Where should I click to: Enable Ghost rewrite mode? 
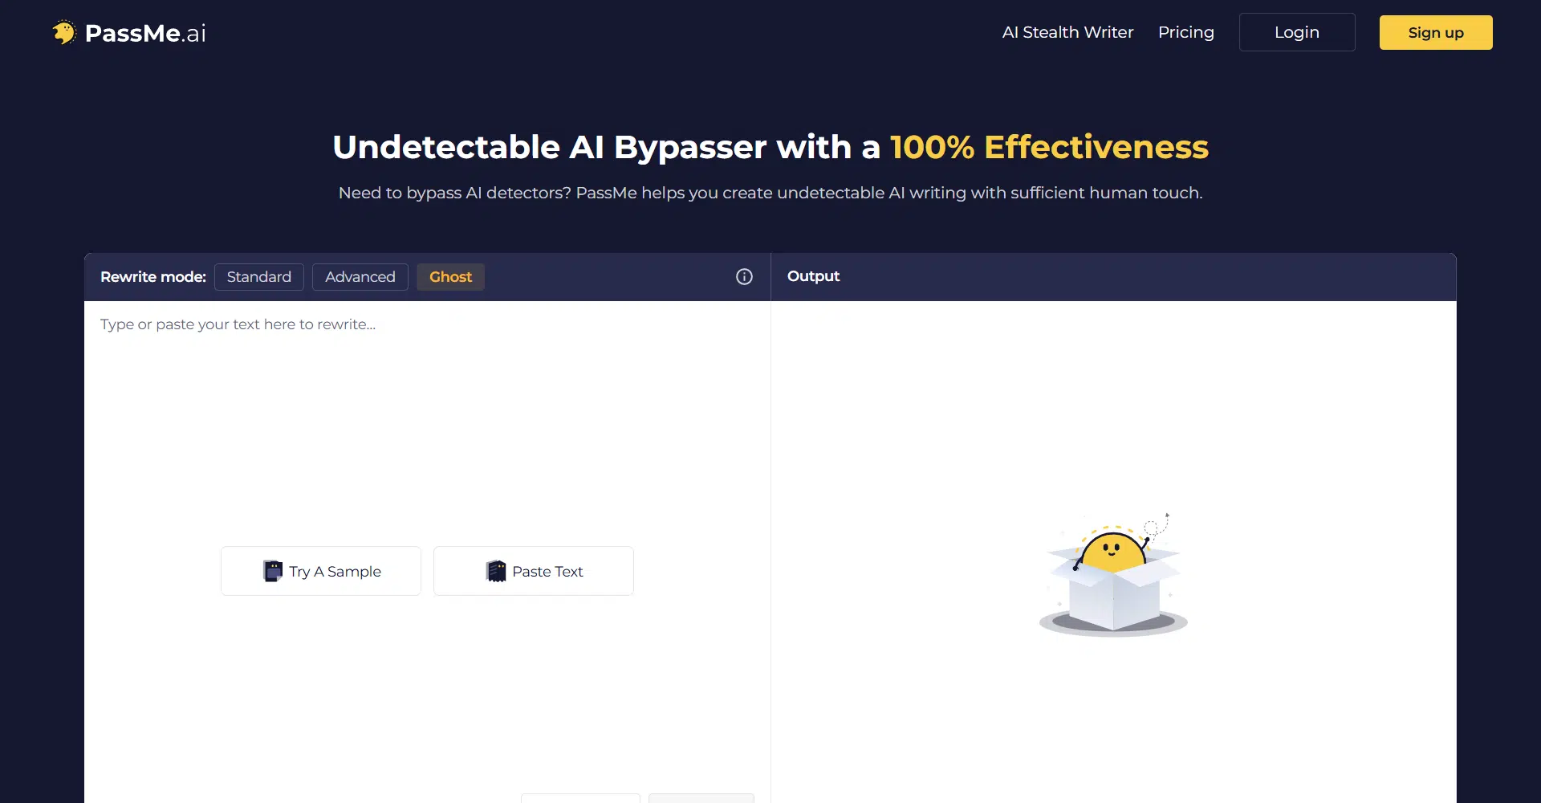click(x=450, y=277)
